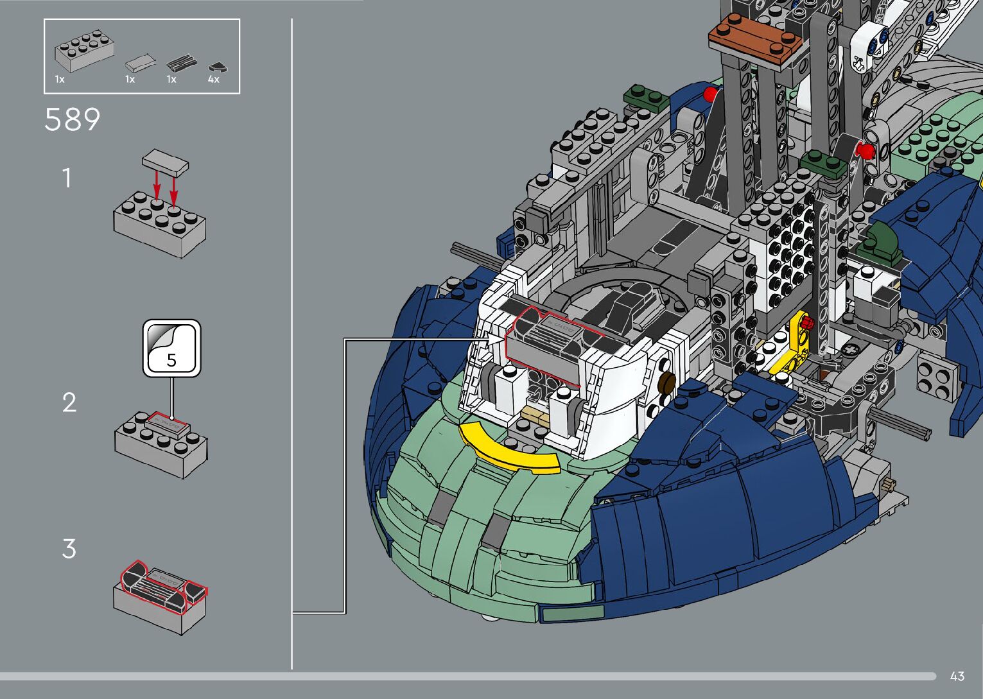983x699 pixels.
Task: Click the red down arrows in sub-step 1
Action: pyautogui.click(x=164, y=185)
